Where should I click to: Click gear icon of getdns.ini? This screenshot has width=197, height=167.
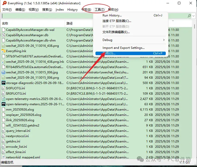(x=3, y=141)
